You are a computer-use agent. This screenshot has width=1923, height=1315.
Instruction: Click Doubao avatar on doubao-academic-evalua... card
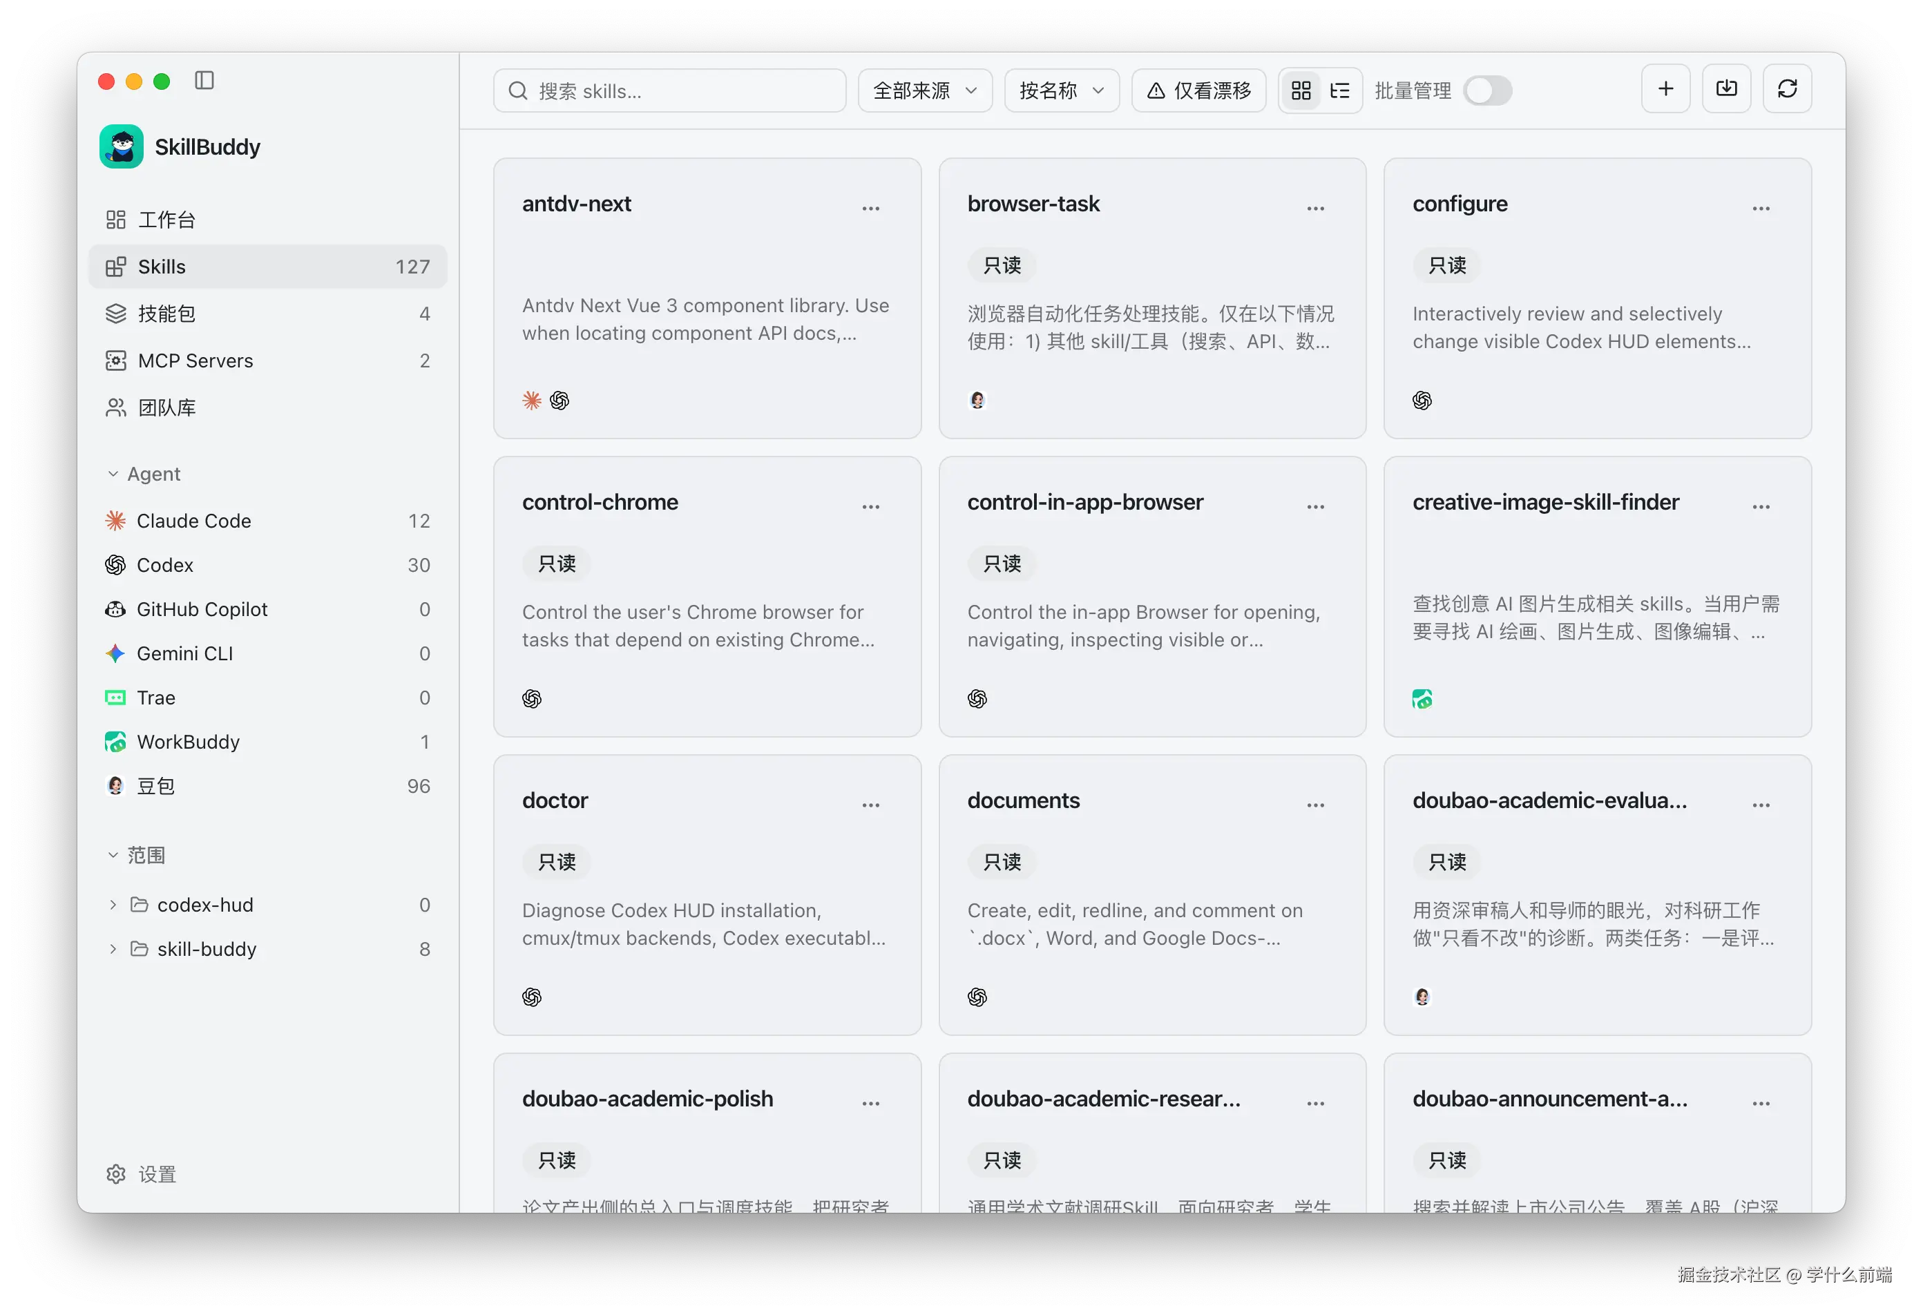pos(1422,997)
